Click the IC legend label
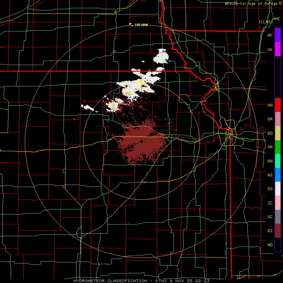The height and width of the screenshot is (283, 283). pos(270,203)
